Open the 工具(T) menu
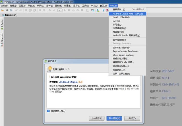The image size is (182, 126). point(85,6)
